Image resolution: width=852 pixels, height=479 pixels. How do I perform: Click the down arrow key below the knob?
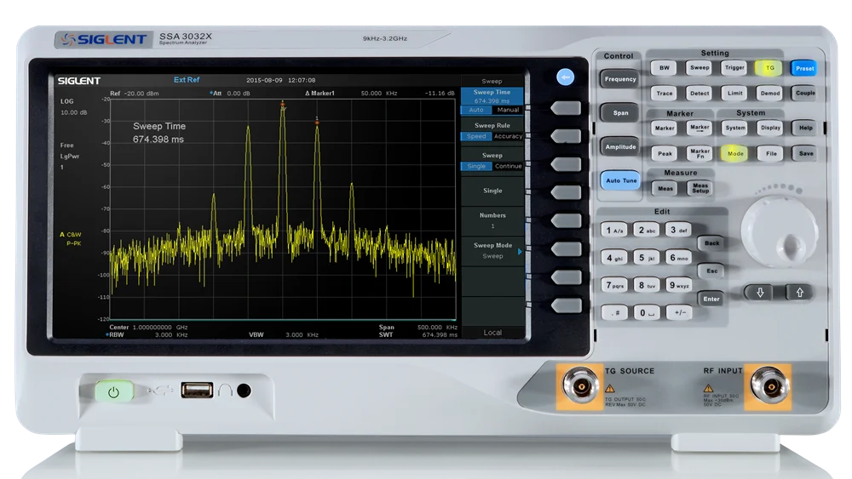pos(760,293)
